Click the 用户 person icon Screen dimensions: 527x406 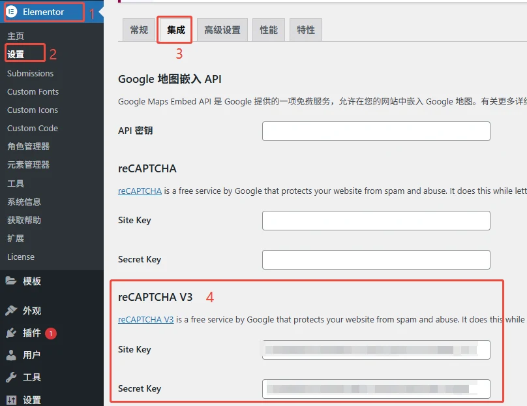(10, 355)
